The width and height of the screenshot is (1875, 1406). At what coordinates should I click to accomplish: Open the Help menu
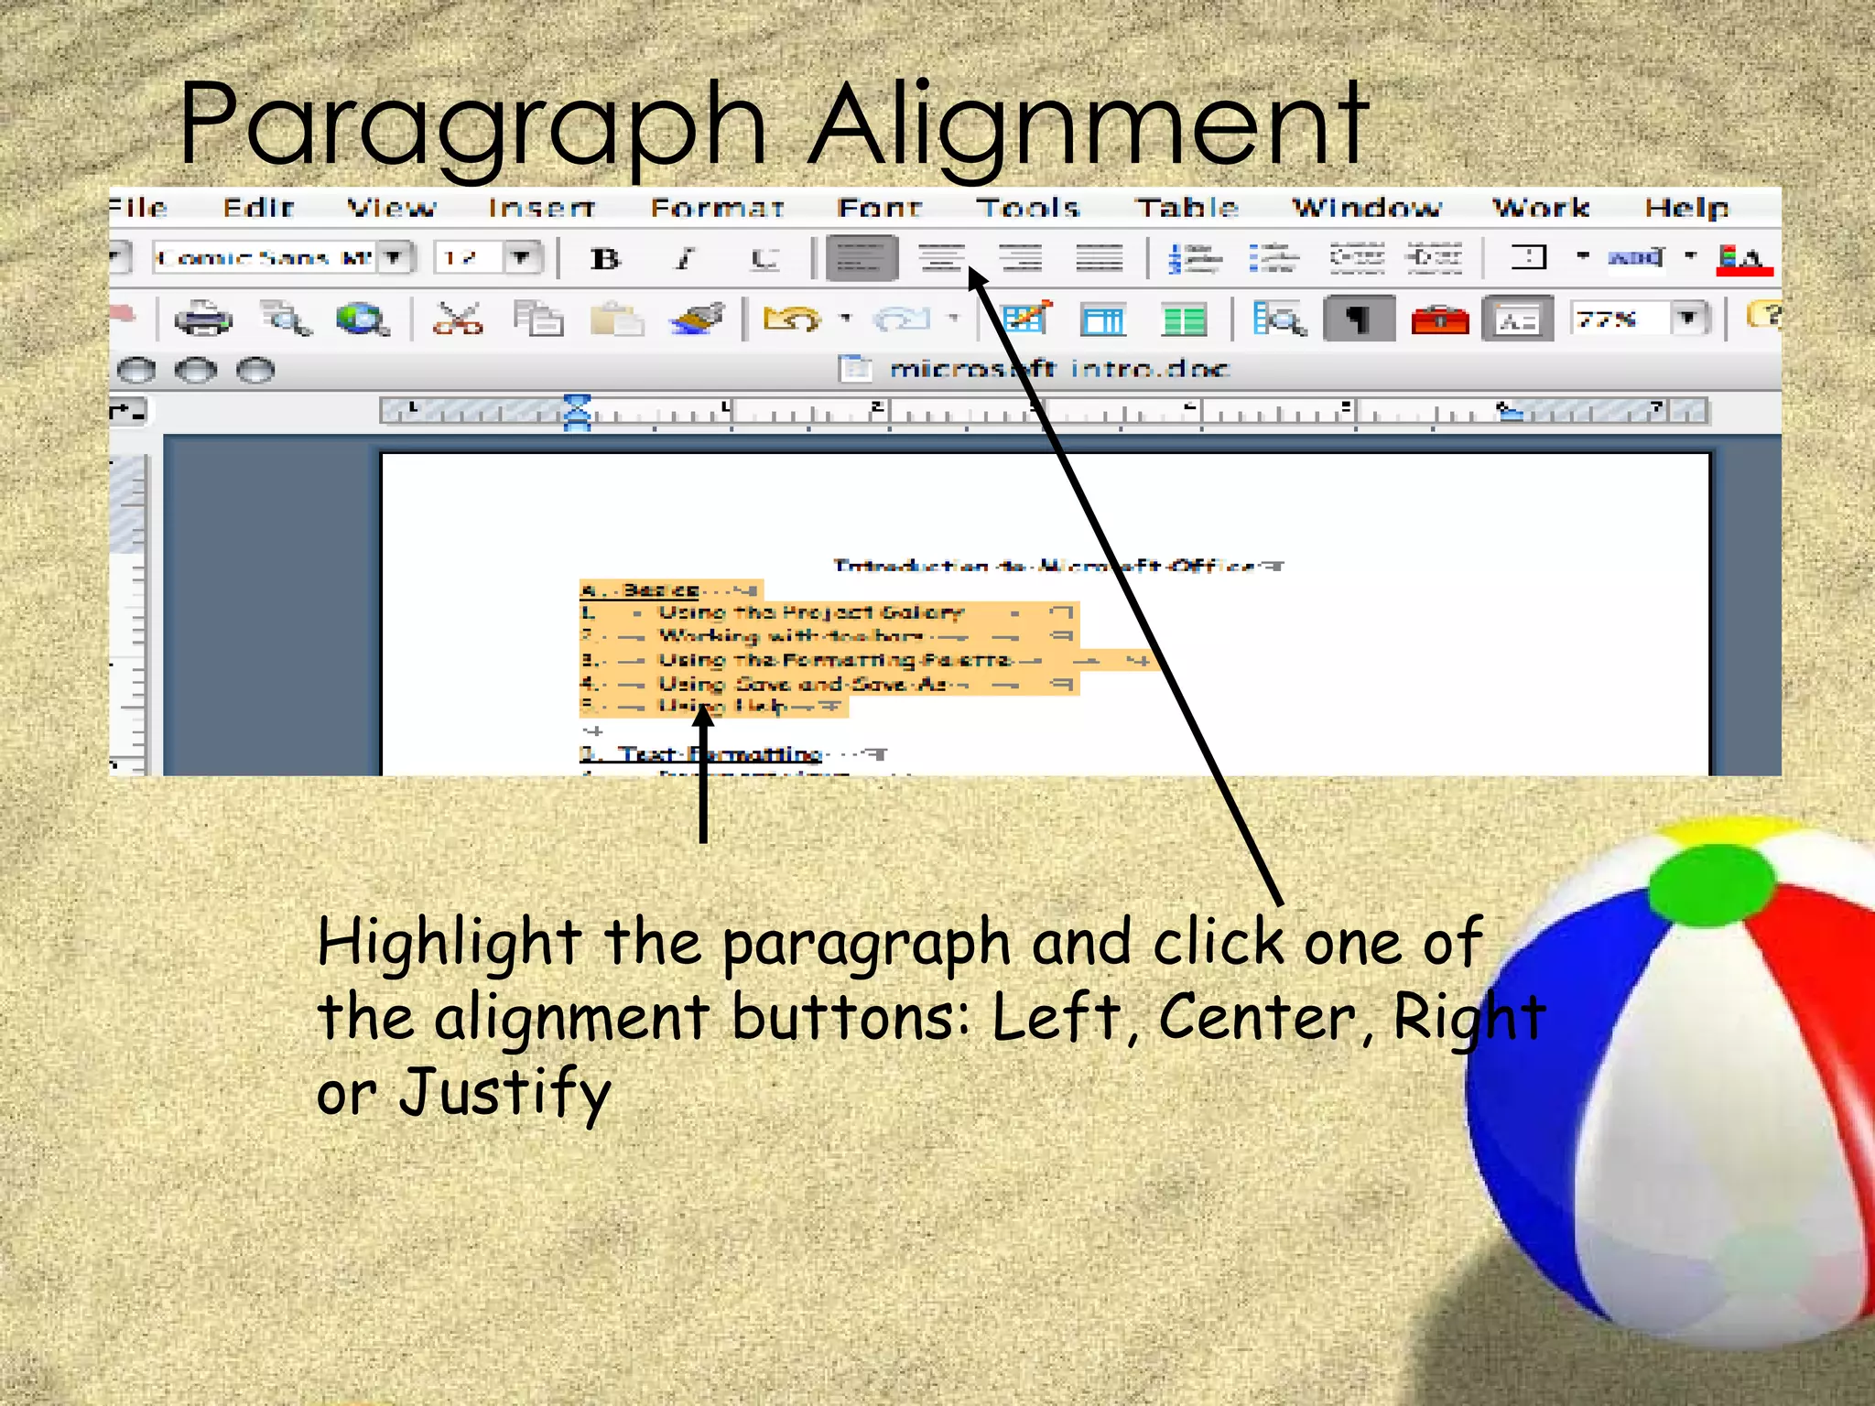pos(1686,208)
